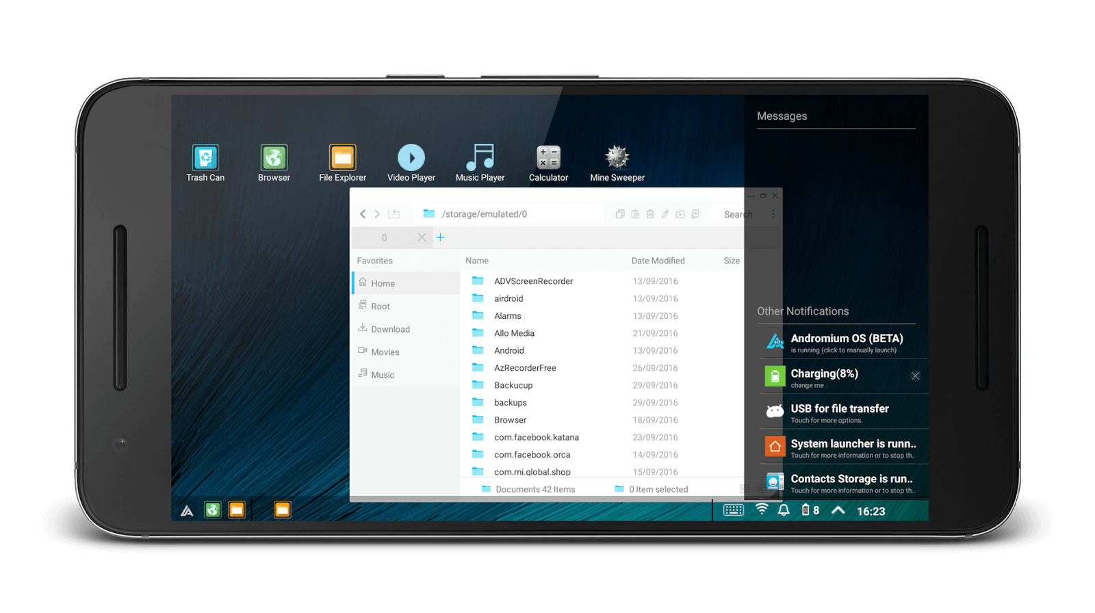Click the delete trash icon in toolbar
This screenshot has width=1095, height=613.
tap(650, 214)
